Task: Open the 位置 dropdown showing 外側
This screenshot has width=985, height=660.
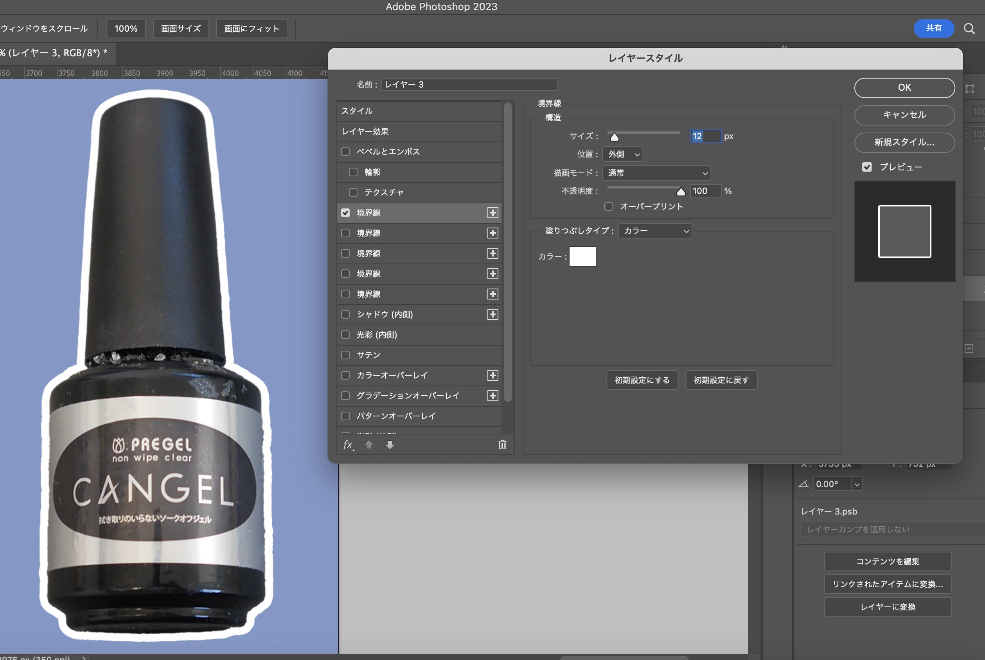Action: click(x=622, y=154)
